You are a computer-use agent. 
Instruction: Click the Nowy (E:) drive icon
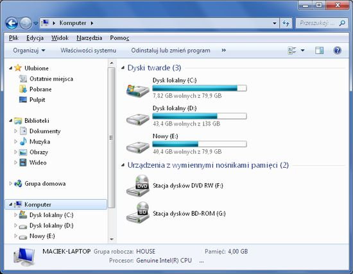point(137,147)
